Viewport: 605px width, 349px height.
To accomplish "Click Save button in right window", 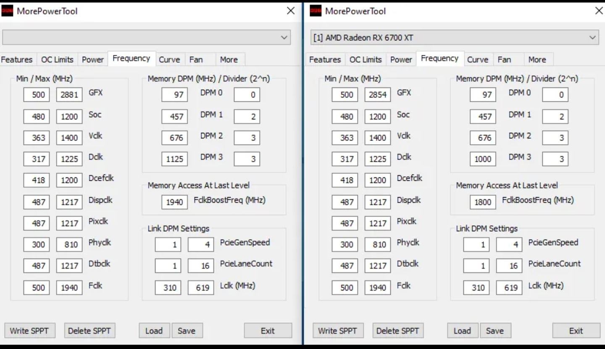I will [x=495, y=331].
